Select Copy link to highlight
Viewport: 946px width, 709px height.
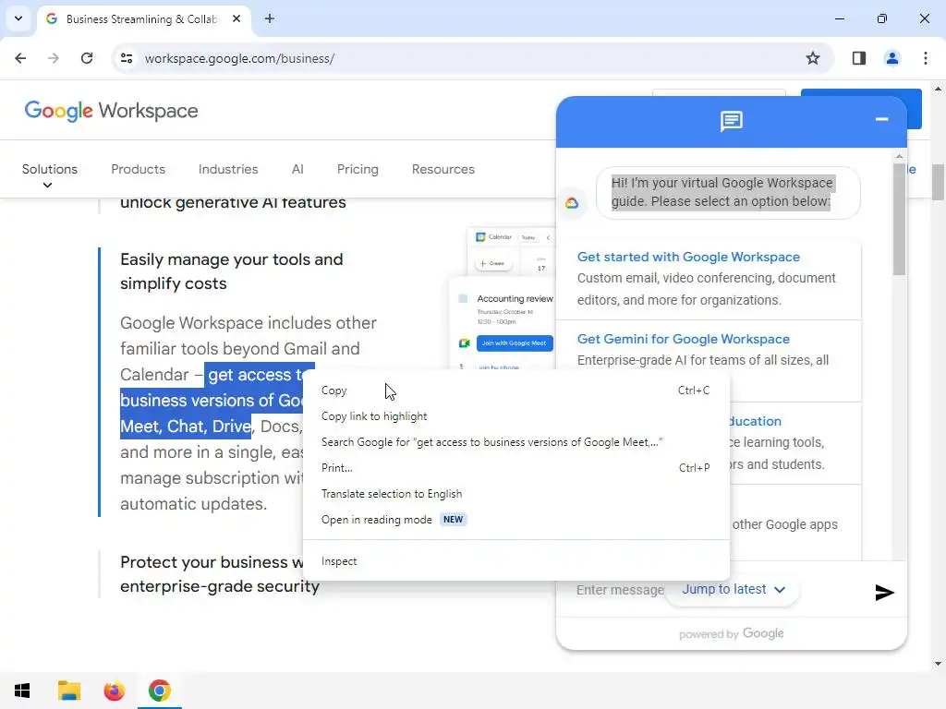[x=516, y=416]
